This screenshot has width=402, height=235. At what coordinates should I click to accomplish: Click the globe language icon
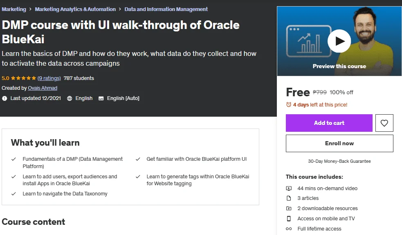70,98
